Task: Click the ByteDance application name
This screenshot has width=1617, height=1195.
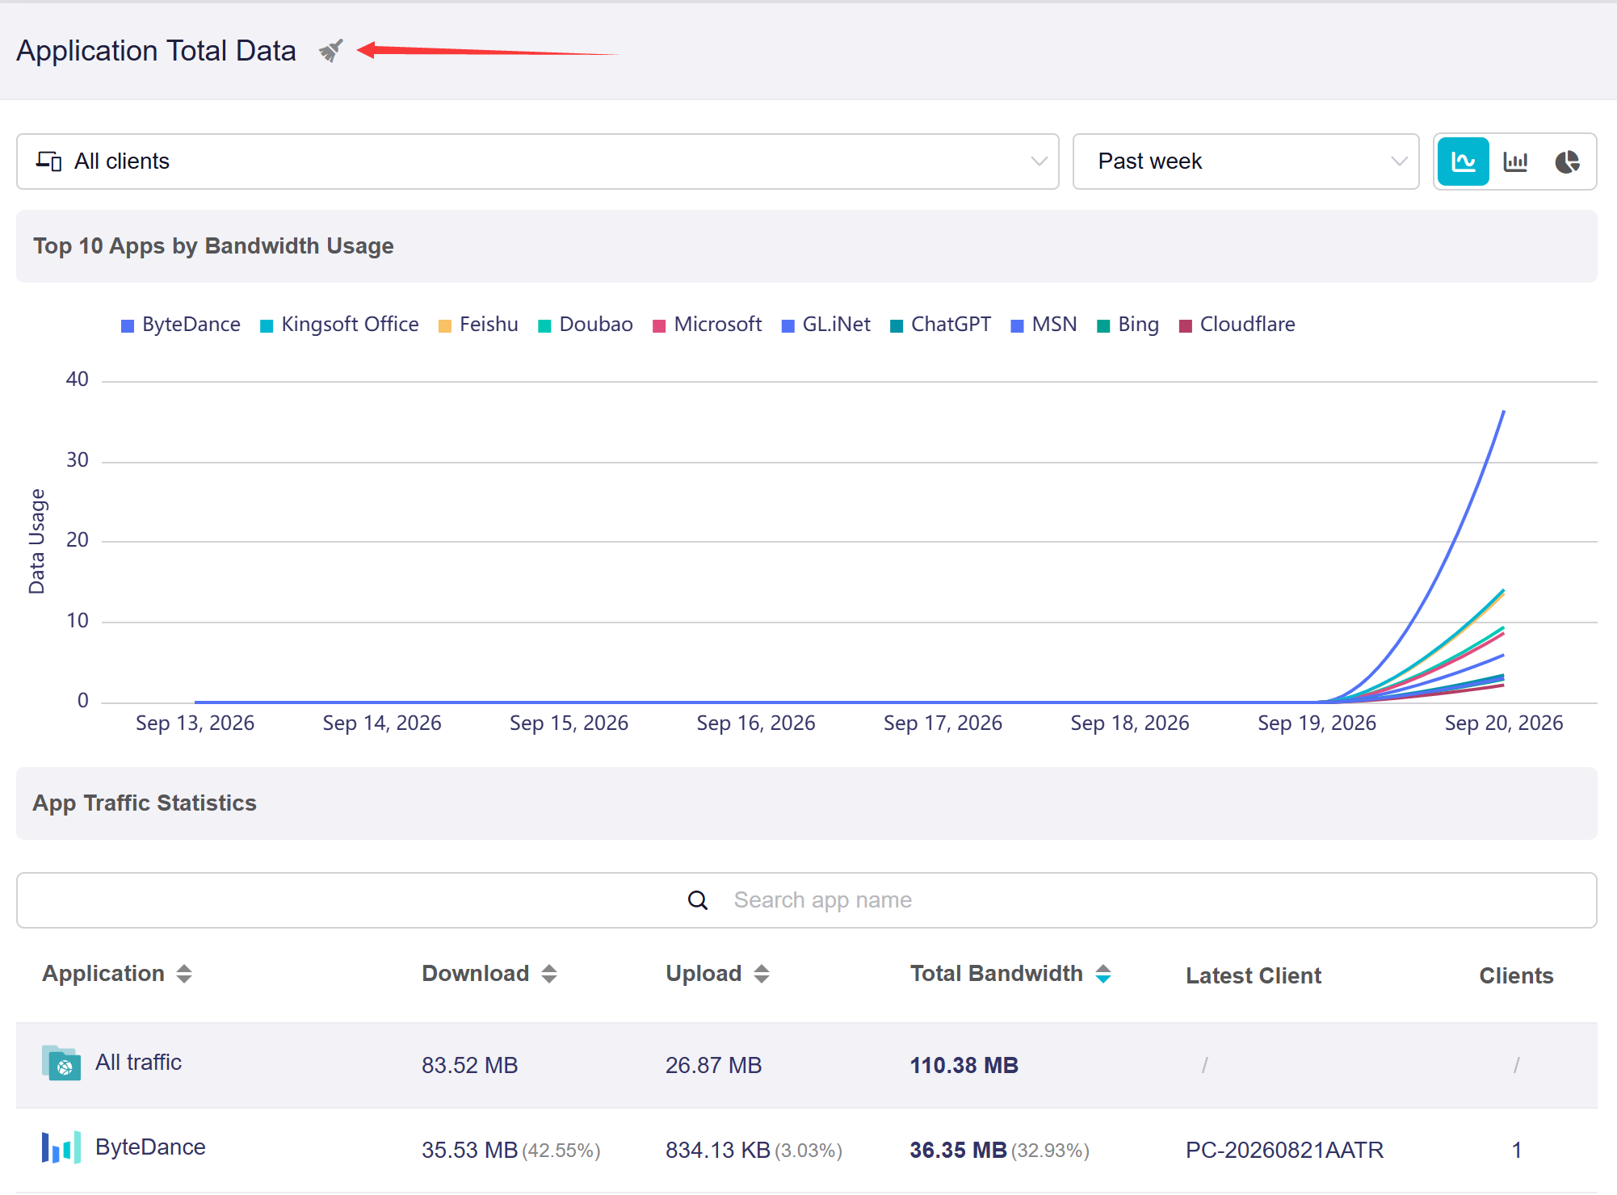Action: pos(150,1147)
